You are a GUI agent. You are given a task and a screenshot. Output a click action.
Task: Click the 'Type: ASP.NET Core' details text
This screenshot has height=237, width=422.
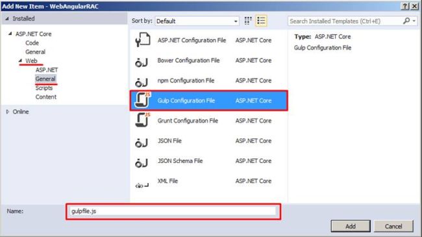tap(323, 36)
